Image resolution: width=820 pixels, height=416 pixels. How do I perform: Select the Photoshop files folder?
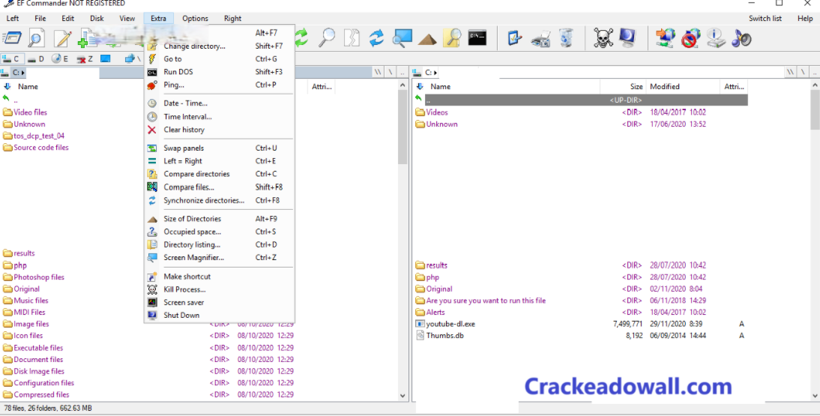39,277
